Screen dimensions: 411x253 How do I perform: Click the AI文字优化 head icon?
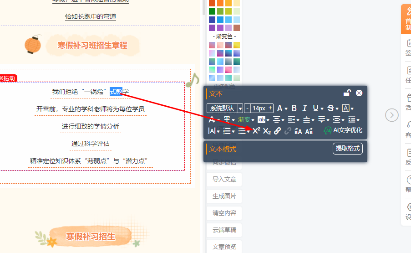coord(327,130)
